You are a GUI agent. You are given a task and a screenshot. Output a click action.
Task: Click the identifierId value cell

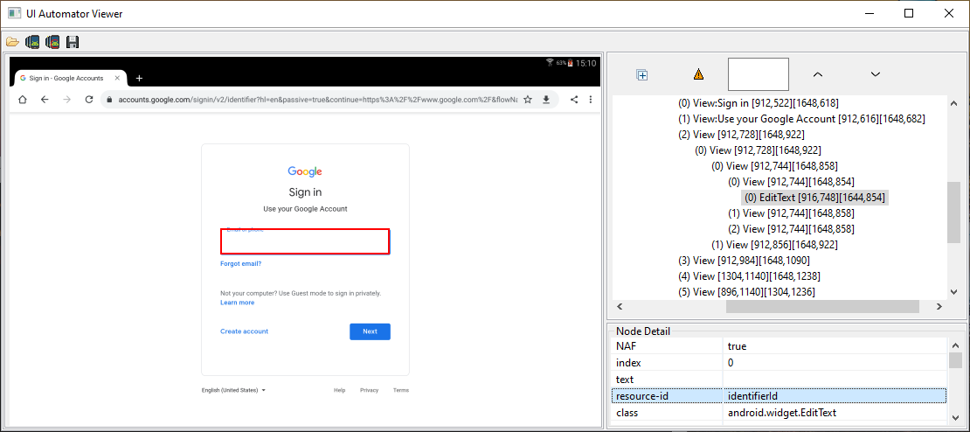(x=835, y=395)
